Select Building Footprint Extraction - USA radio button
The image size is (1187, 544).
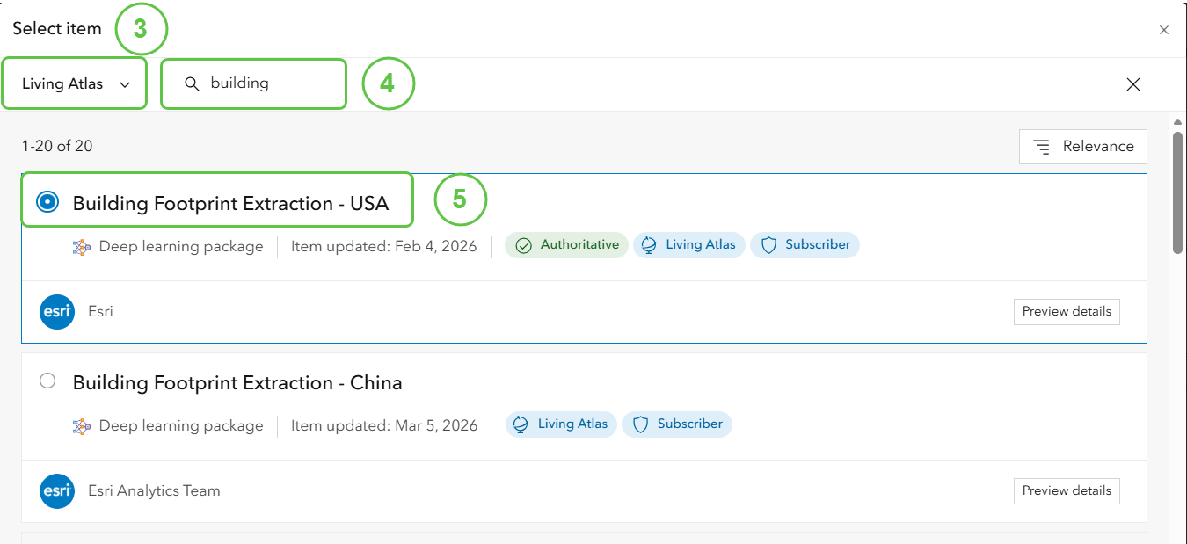pos(47,203)
